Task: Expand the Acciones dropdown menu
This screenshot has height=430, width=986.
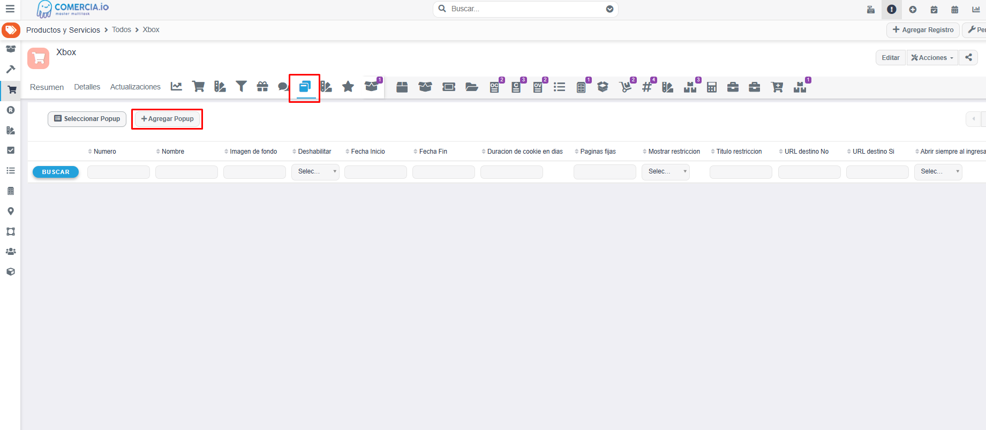Action: (x=932, y=58)
